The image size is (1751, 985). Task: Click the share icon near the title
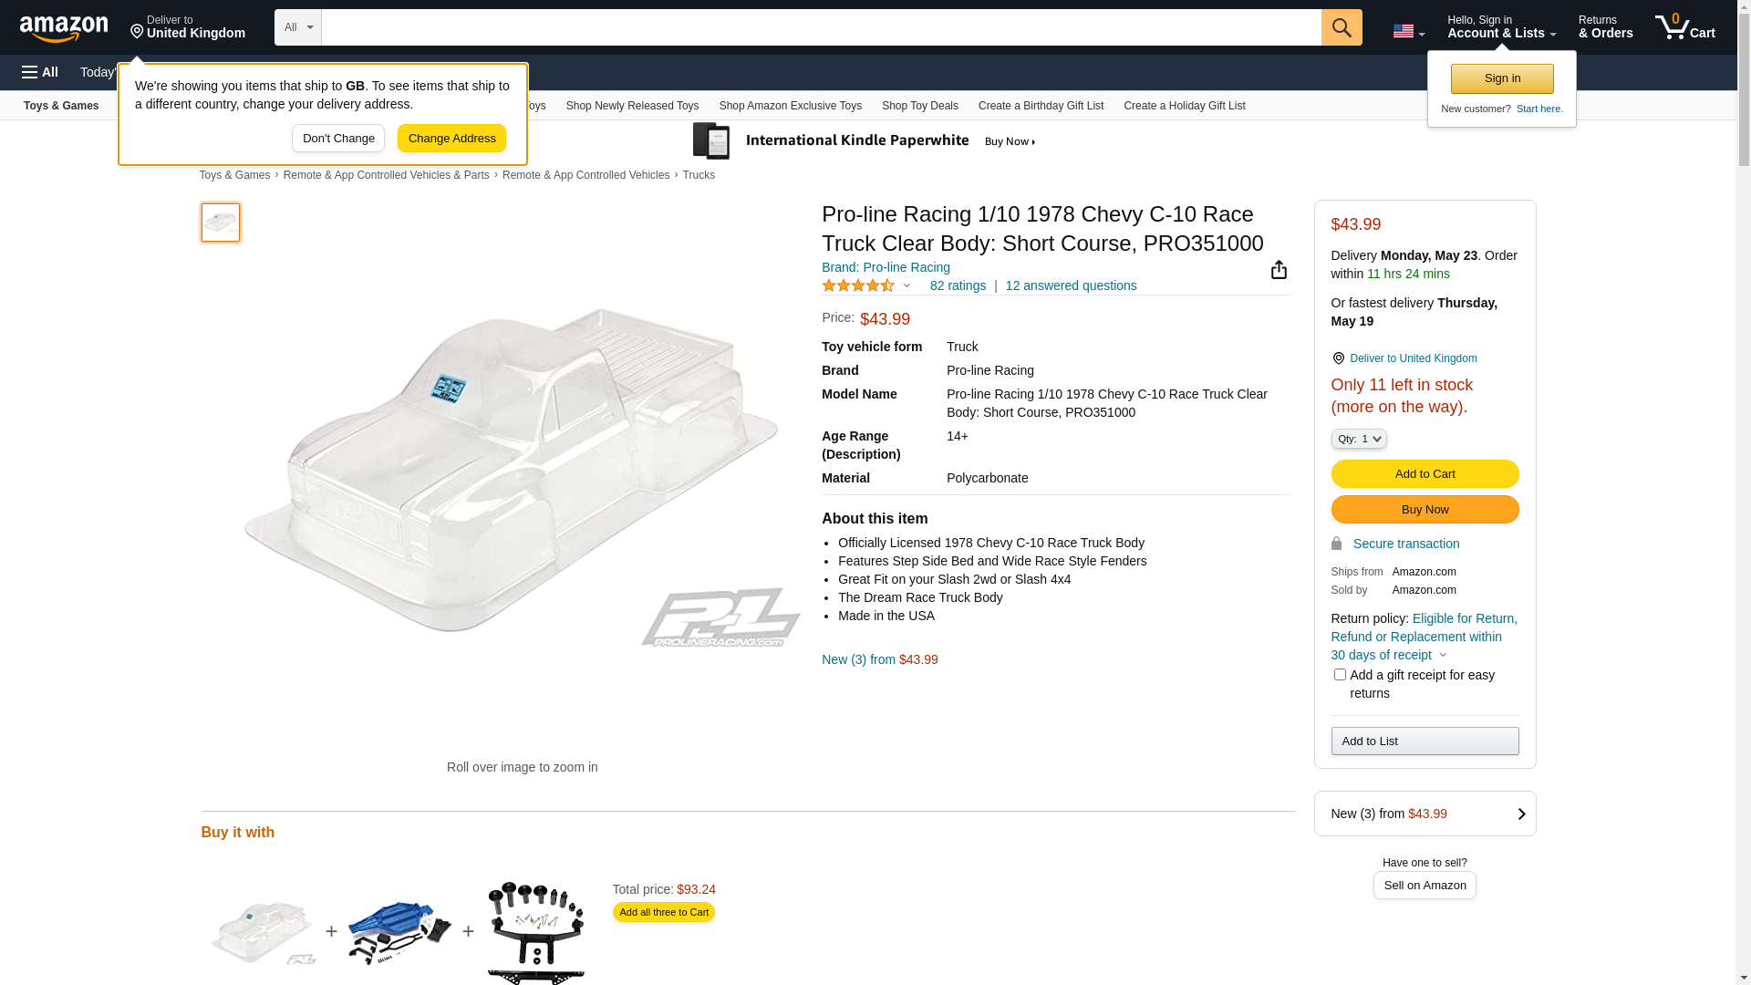click(x=1279, y=270)
